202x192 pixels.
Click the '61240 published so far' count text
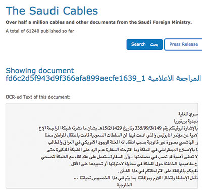click(x=50, y=31)
